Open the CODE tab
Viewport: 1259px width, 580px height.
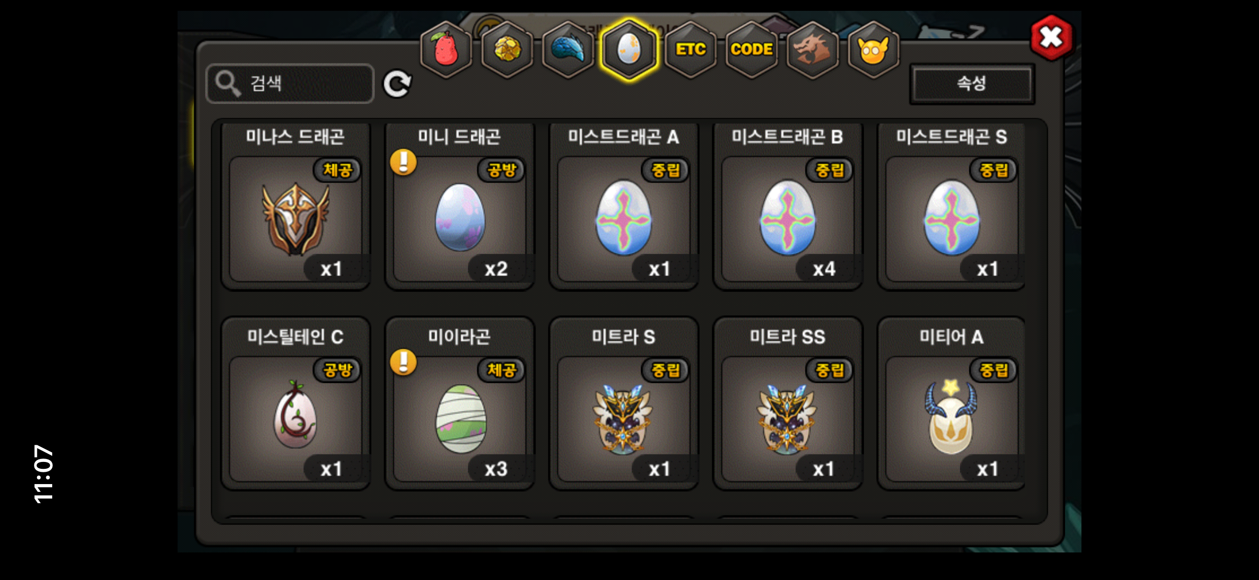pos(751,49)
